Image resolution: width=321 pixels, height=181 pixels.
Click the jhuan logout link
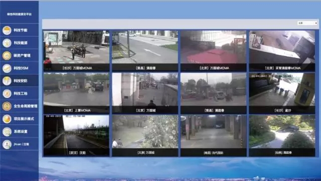22,144
